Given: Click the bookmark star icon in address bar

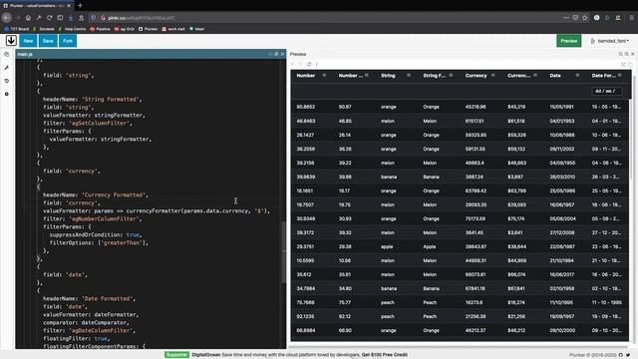Looking at the screenshot, I should 585,18.
